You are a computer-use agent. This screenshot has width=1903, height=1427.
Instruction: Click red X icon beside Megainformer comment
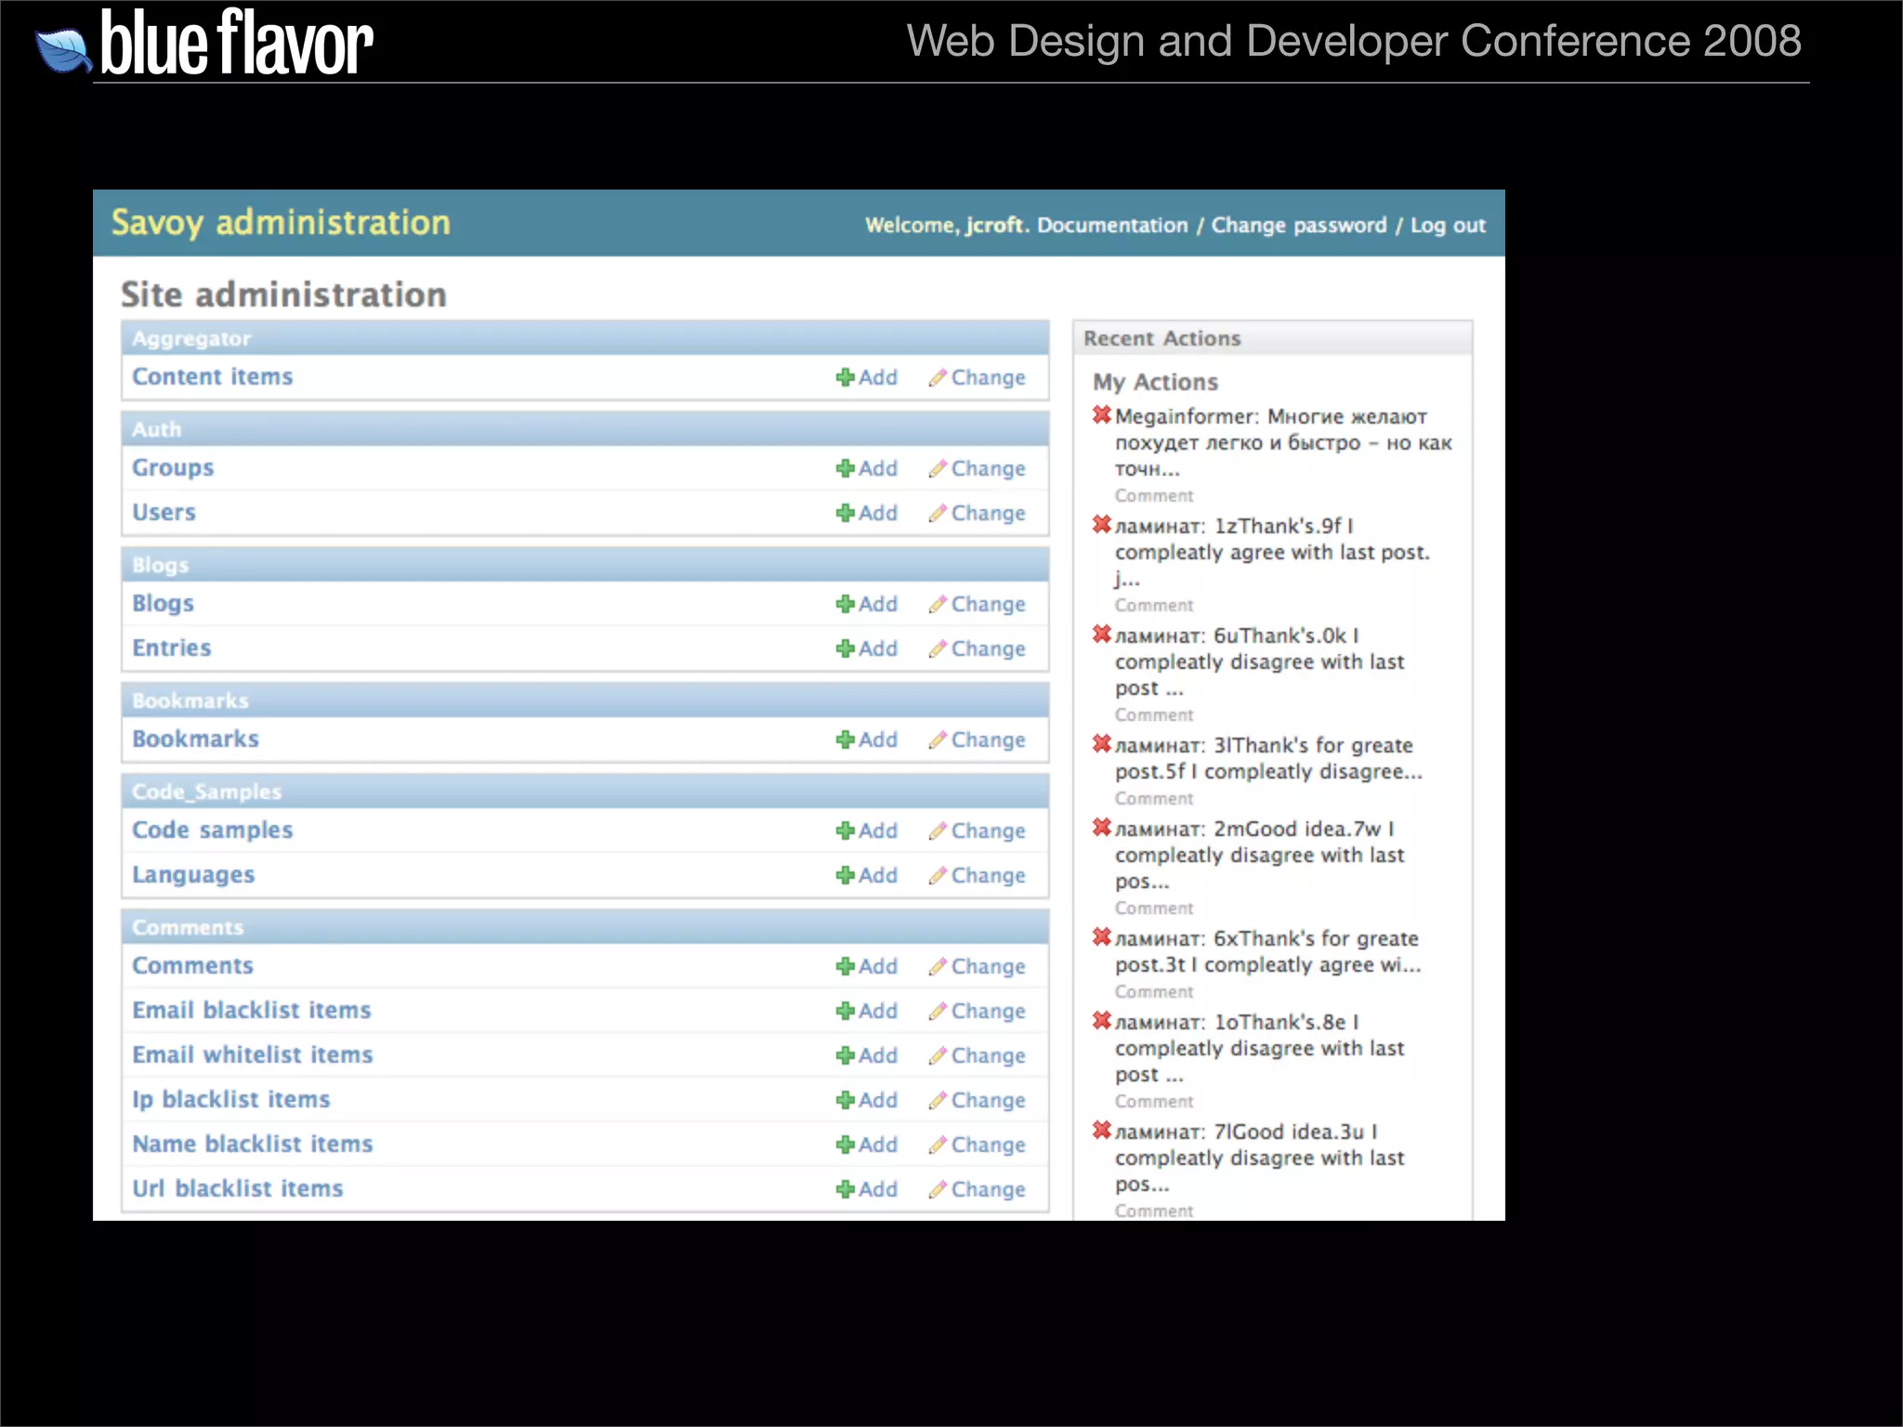tap(1102, 415)
